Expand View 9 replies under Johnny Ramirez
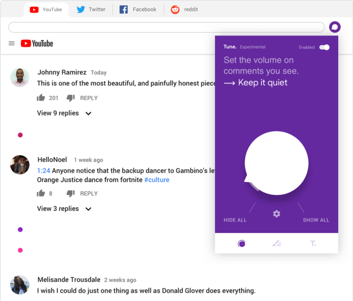The height and width of the screenshot is (301, 353). [x=64, y=113]
